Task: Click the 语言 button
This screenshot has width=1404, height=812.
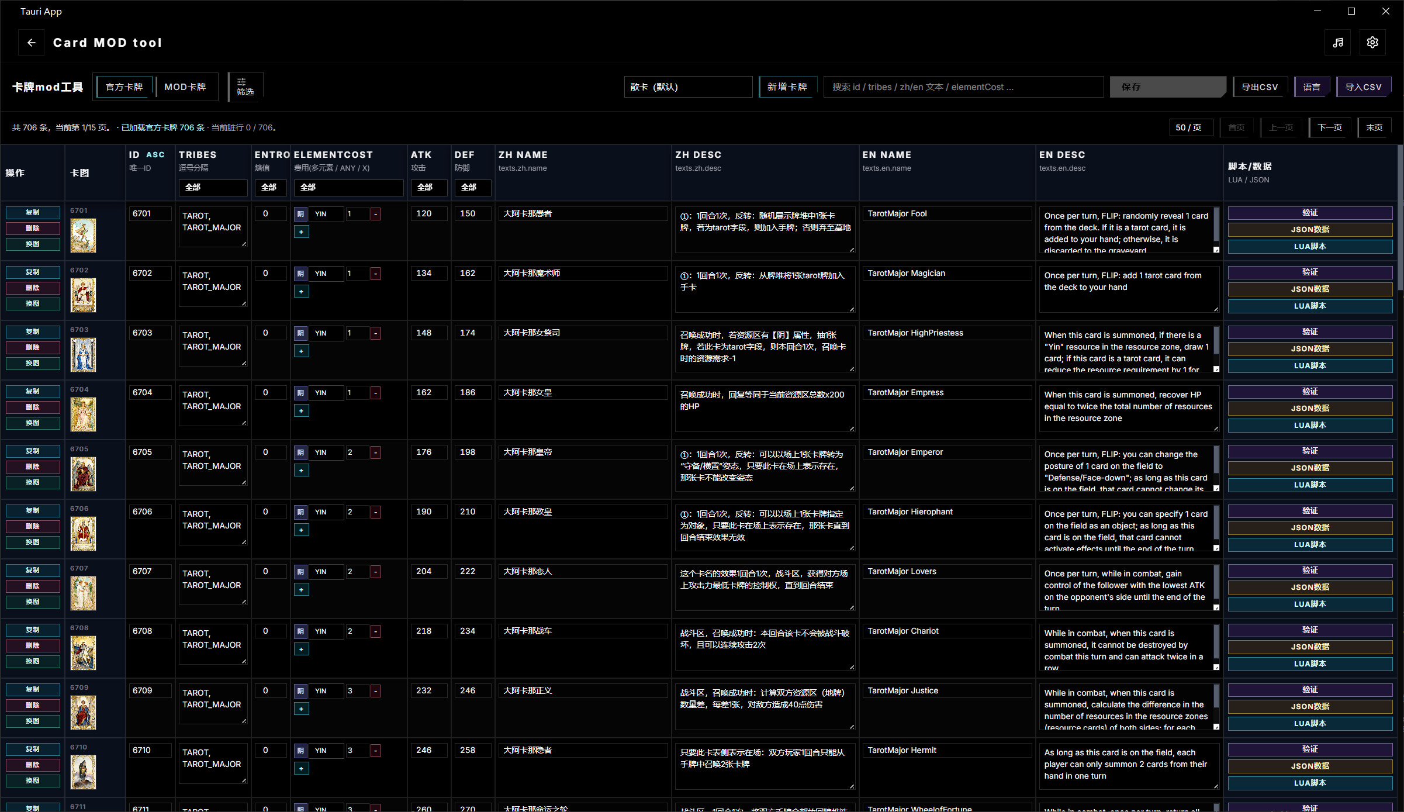Action: click(1312, 87)
